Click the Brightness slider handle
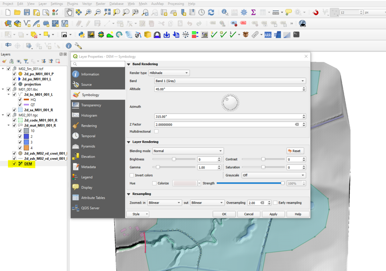Image resolution: width=386 pixels, height=271 pixels. click(174, 159)
